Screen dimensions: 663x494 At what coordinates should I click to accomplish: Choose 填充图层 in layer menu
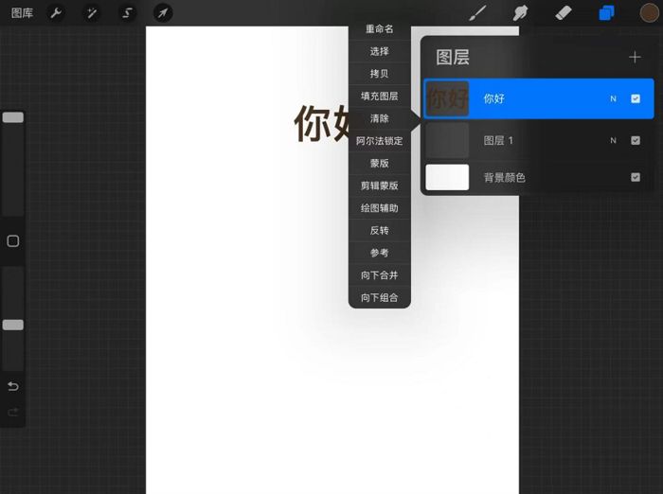[x=379, y=97]
